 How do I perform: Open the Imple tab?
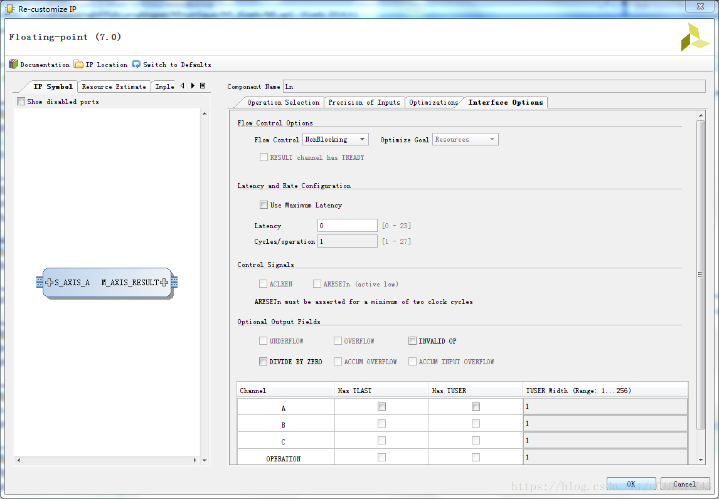[x=164, y=87]
